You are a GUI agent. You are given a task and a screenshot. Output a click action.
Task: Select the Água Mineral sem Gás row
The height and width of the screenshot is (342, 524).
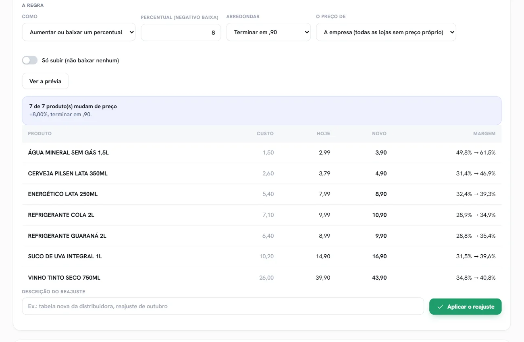click(x=262, y=152)
